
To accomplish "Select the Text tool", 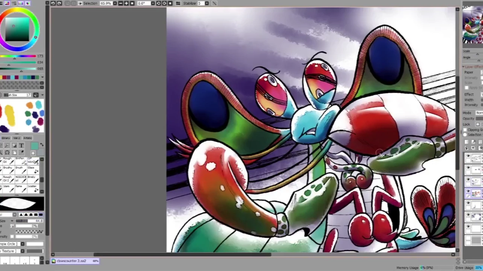I will [x=21, y=146].
